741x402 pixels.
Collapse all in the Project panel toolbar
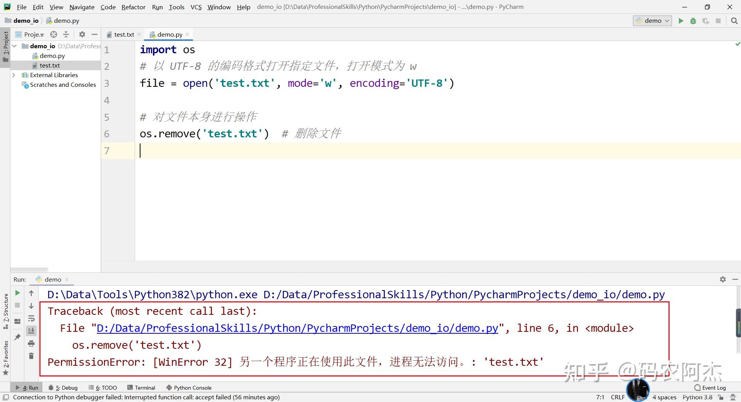click(x=66, y=34)
